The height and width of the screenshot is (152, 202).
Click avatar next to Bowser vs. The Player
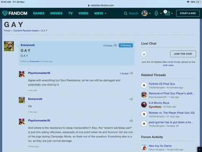[x=144, y=114]
